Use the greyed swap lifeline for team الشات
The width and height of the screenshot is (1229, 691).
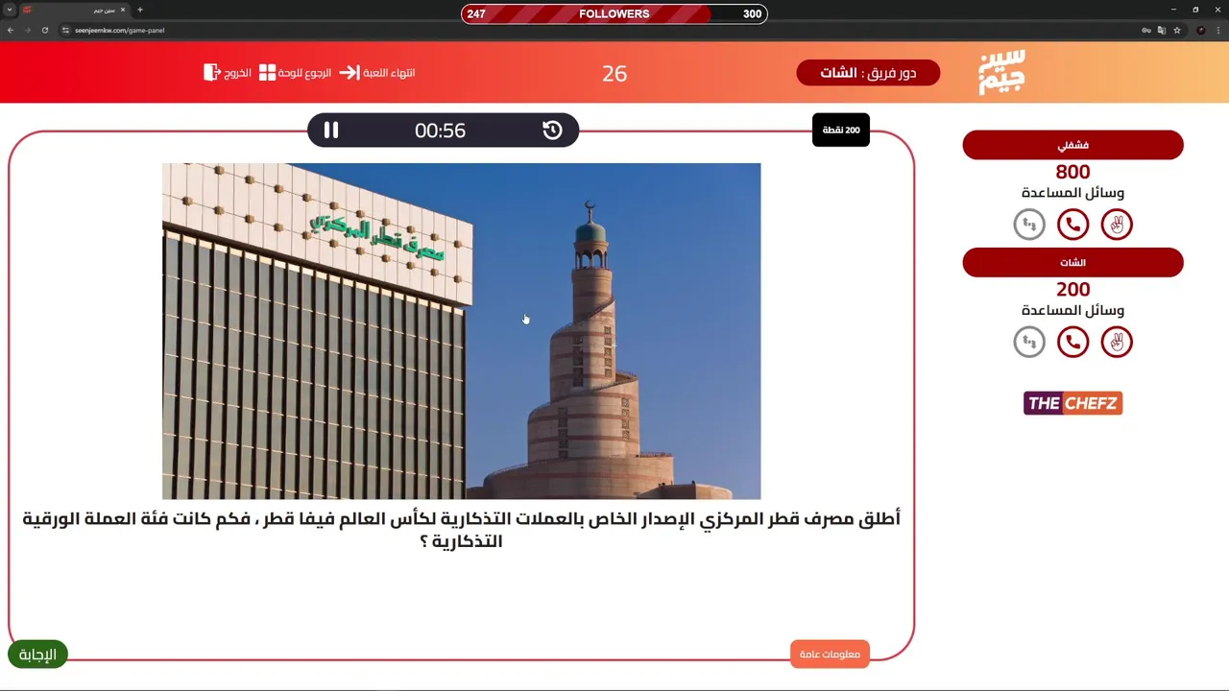click(1029, 342)
